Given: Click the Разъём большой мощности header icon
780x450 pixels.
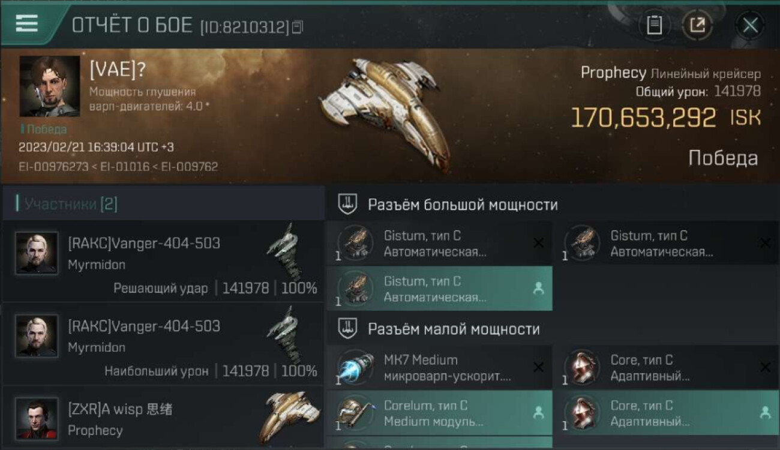Looking at the screenshot, I should click(x=348, y=205).
